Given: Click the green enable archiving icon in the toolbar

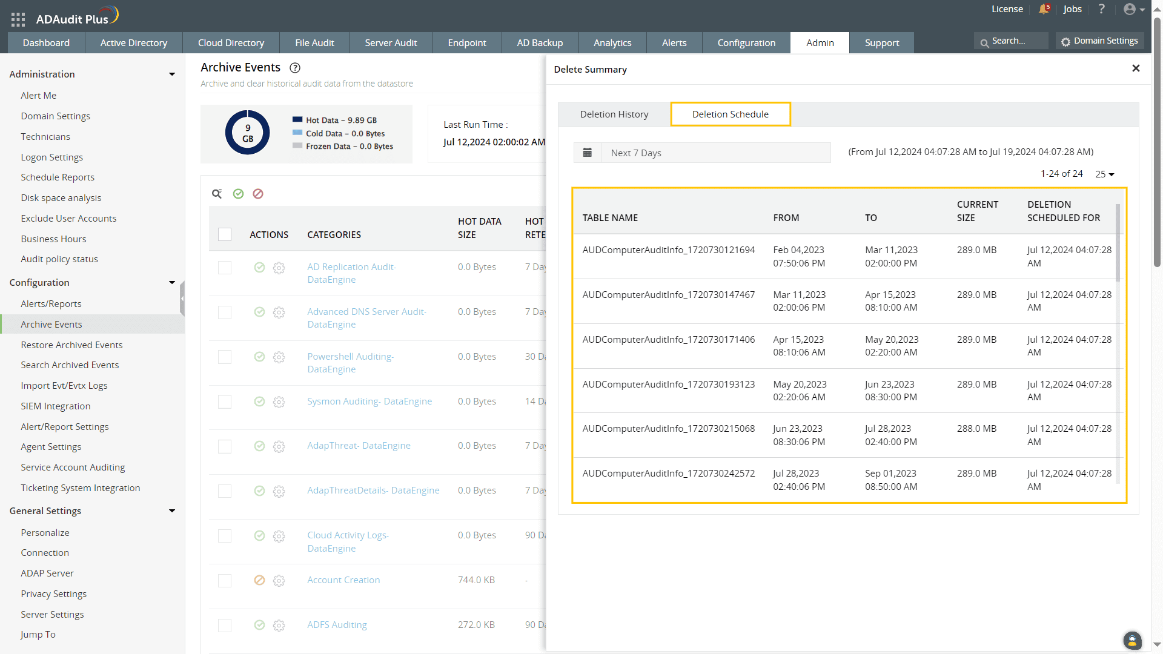Looking at the screenshot, I should [238, 194].
